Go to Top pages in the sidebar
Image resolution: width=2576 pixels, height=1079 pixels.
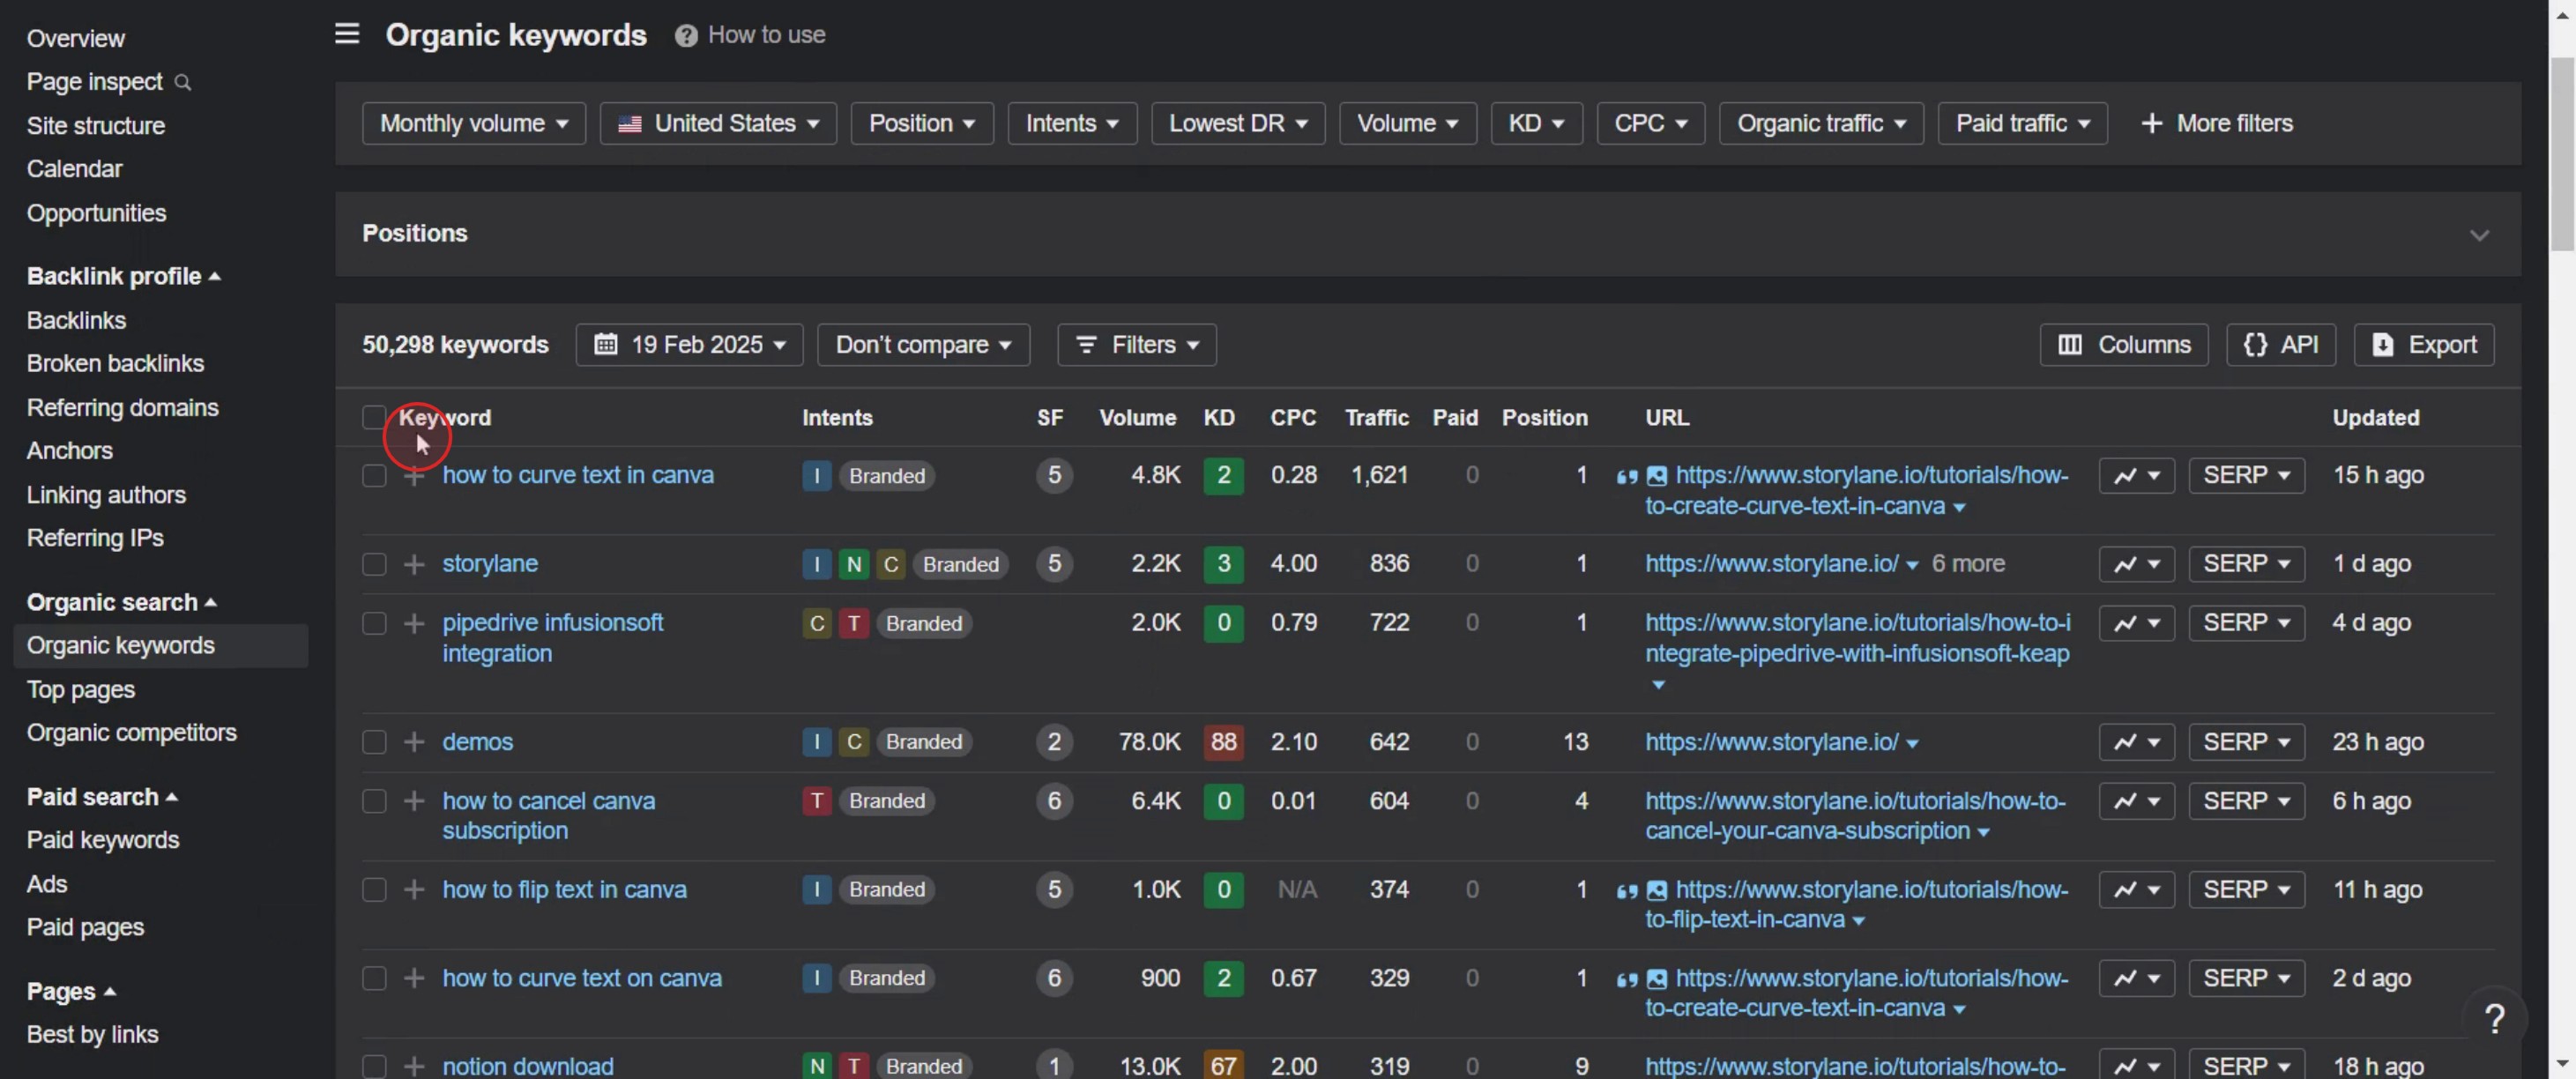click(x=81, y=689)
